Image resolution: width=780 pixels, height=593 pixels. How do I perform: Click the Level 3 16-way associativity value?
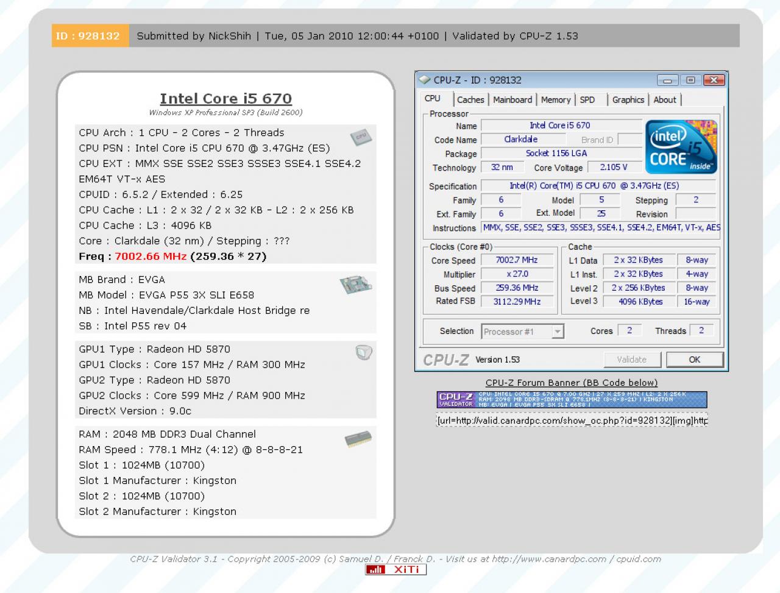(697, 302)
